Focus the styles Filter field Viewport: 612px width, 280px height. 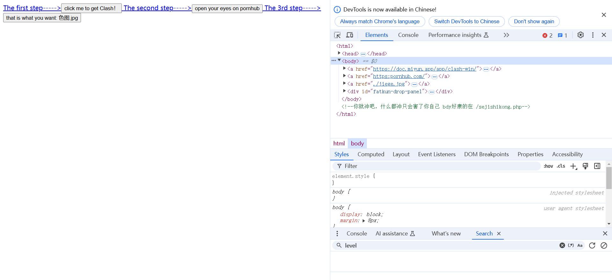click(437, 166)
